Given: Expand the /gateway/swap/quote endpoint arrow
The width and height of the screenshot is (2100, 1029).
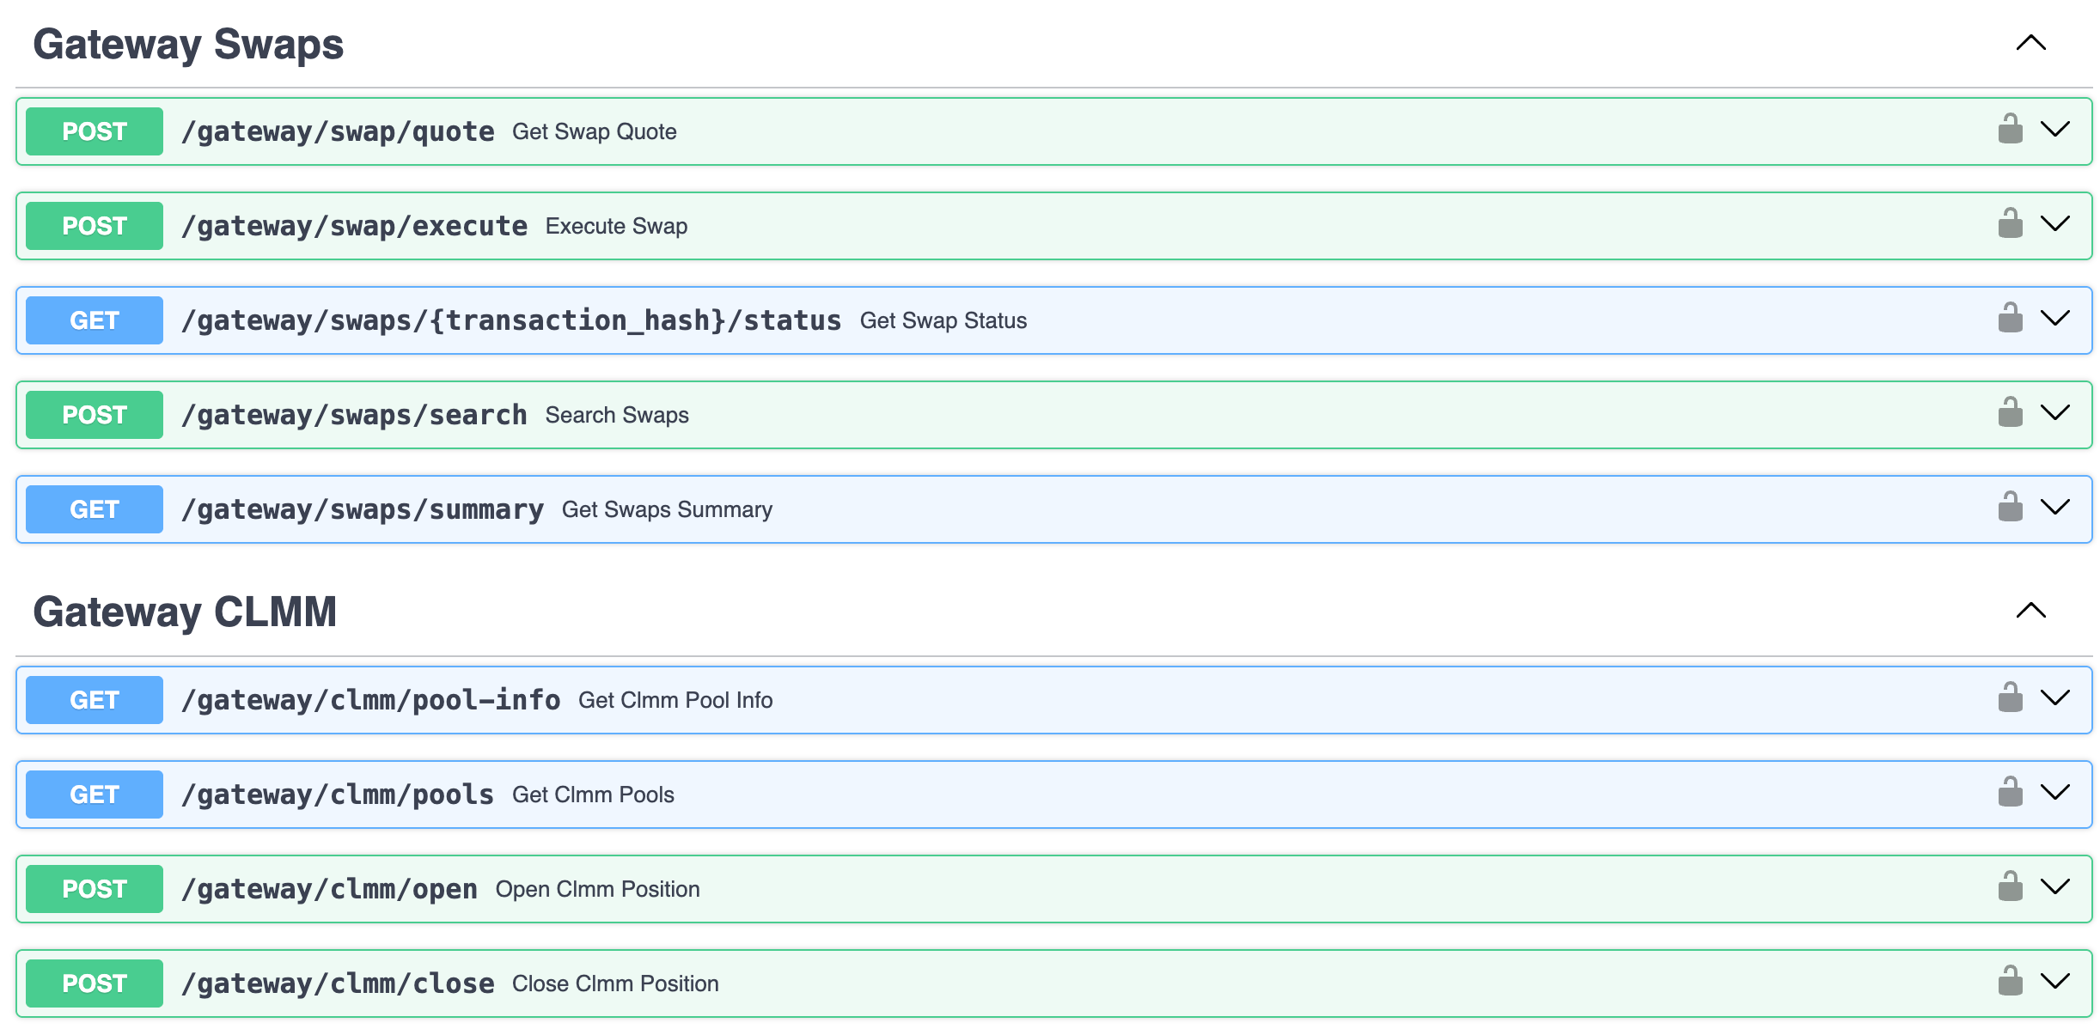Looking at the screenshot, I should (x=2055, y=130).
